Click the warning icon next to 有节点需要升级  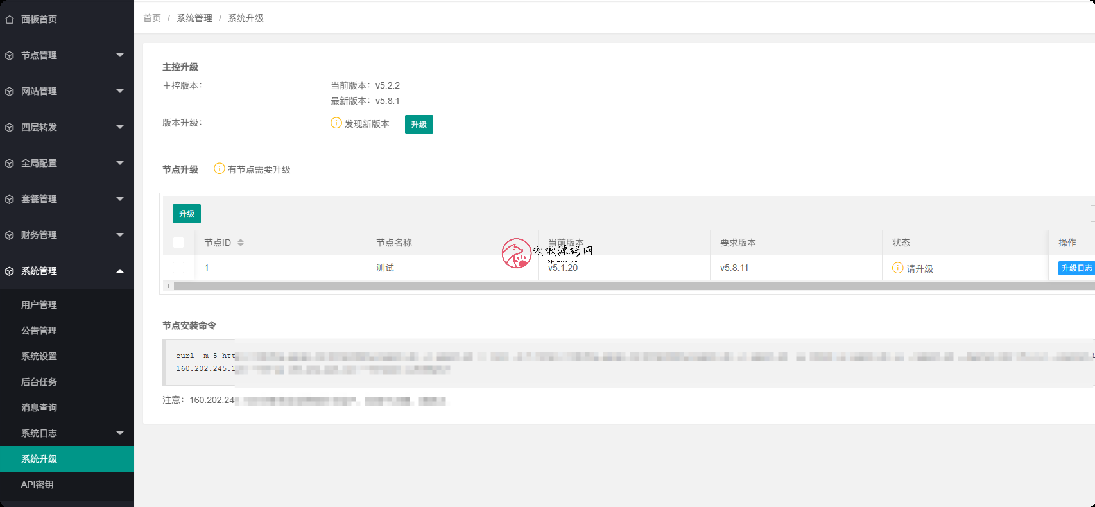pyautogui.click(x=220, y=168)
